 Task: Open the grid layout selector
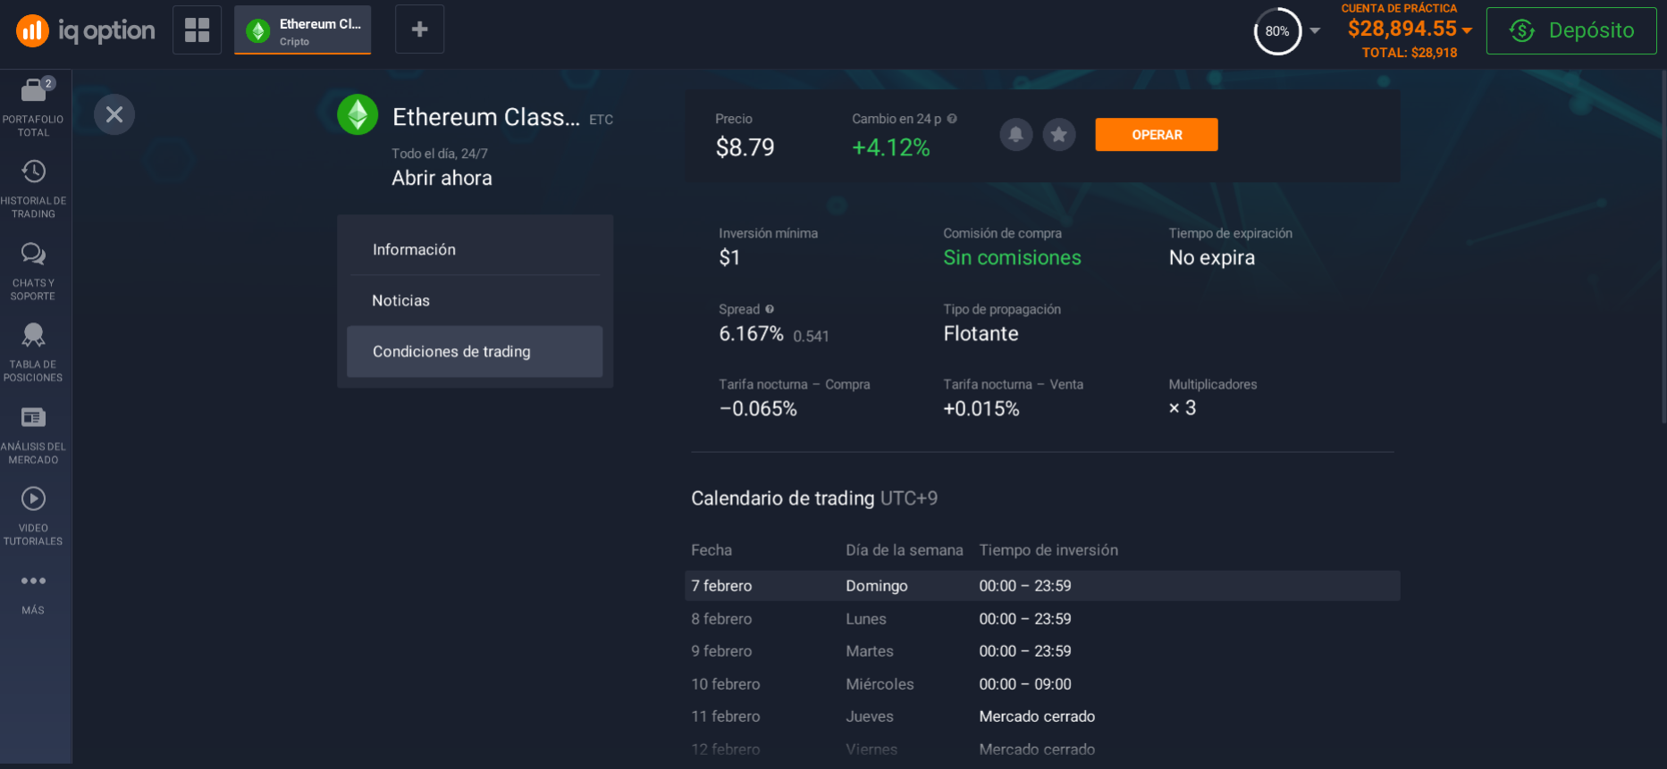pos(197,29)
